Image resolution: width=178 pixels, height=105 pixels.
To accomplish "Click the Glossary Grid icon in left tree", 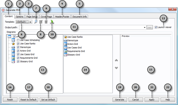I will pyautogui.click(x=13, y=61).
